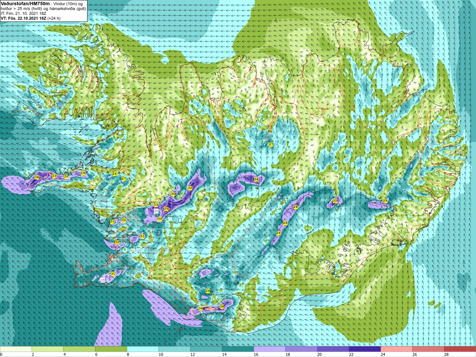Select the light green 2–4 m/s legend swatch
The height and width of the screenshot is (357, 476).
pos(48,349)
